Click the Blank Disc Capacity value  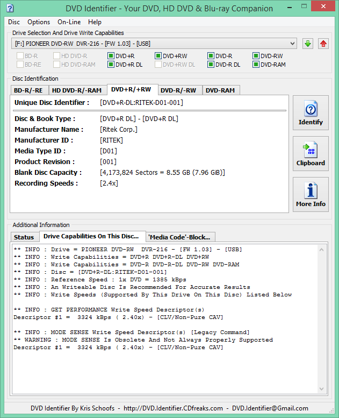[162, 173]
